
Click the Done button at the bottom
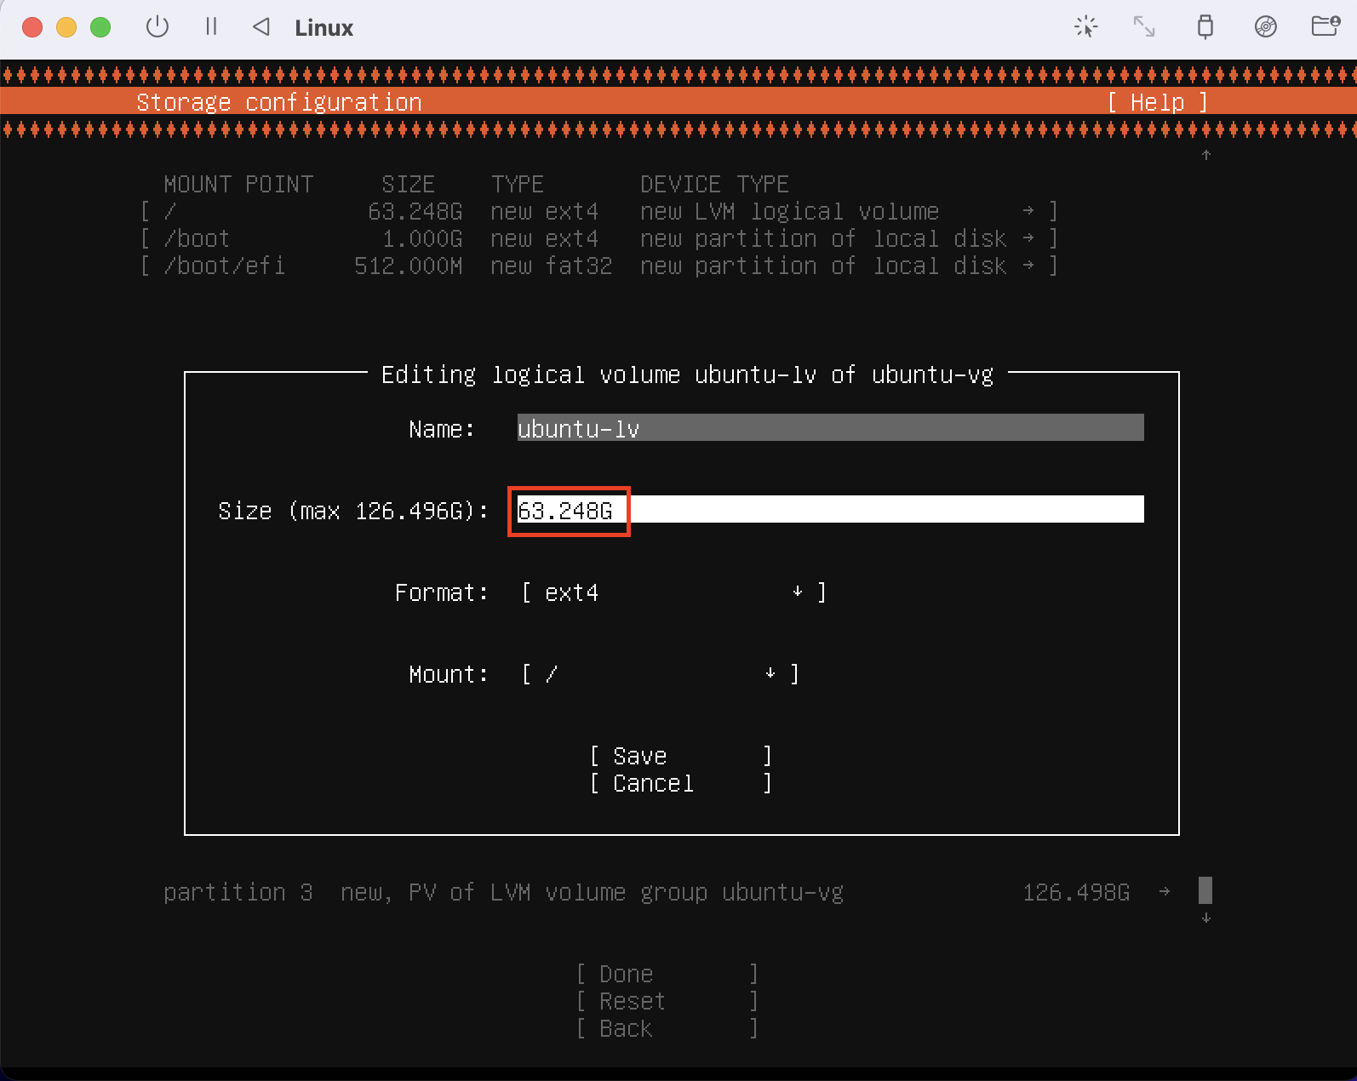click(x=667, y=974)
